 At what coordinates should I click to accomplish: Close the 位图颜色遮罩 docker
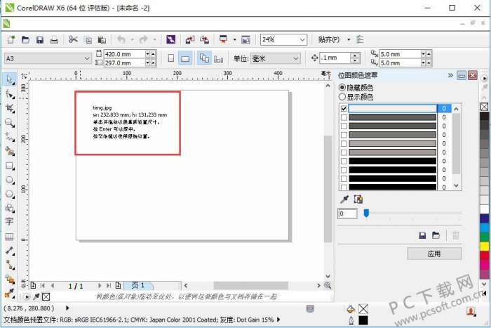[x=473, y=75]
